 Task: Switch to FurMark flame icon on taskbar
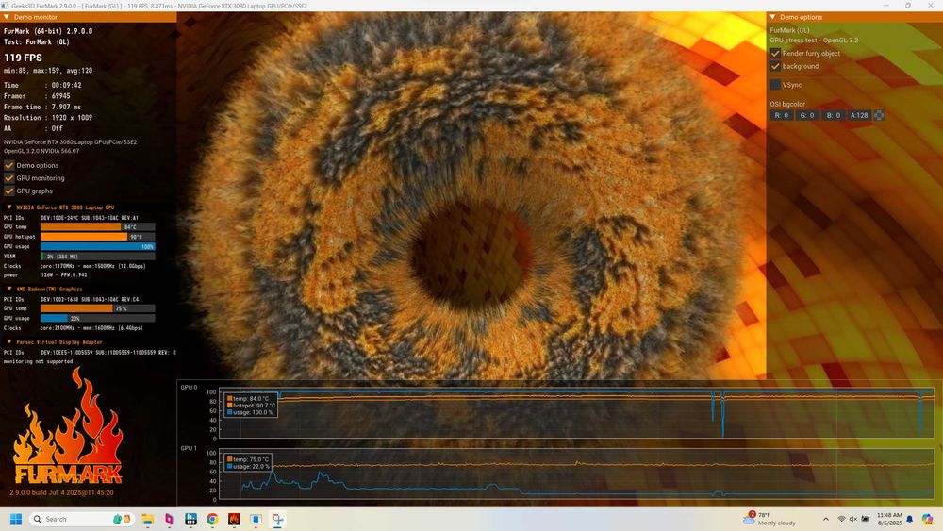click(234, 519)
